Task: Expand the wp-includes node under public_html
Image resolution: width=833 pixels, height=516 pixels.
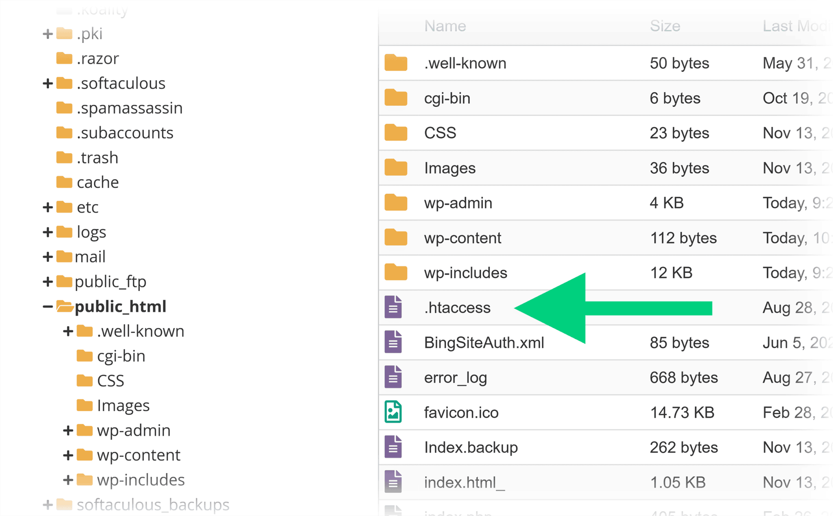Action: coord(68,480)
